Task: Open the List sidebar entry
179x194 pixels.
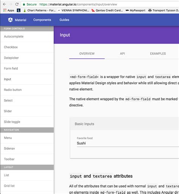Action: point(27,175)
